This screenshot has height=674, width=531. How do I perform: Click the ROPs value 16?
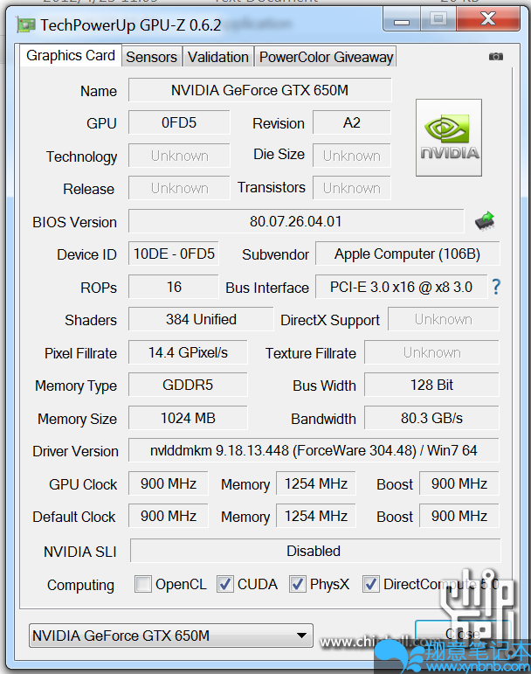174,287
